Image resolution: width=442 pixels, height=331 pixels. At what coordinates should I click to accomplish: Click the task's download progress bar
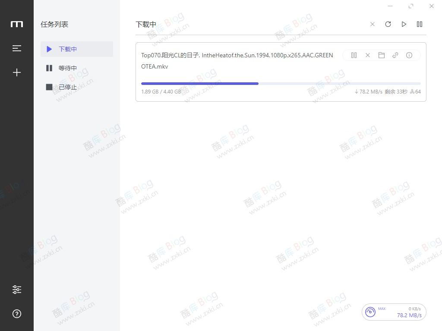(281, 83)
